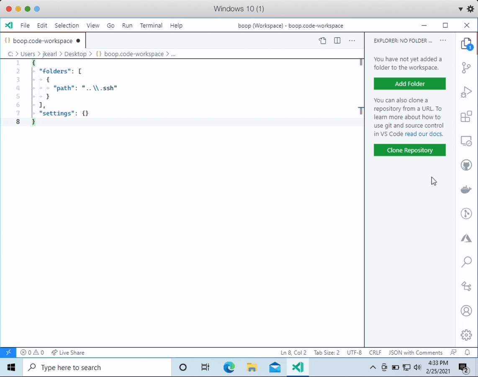Open the Docker extension panel

coord(466,189)
